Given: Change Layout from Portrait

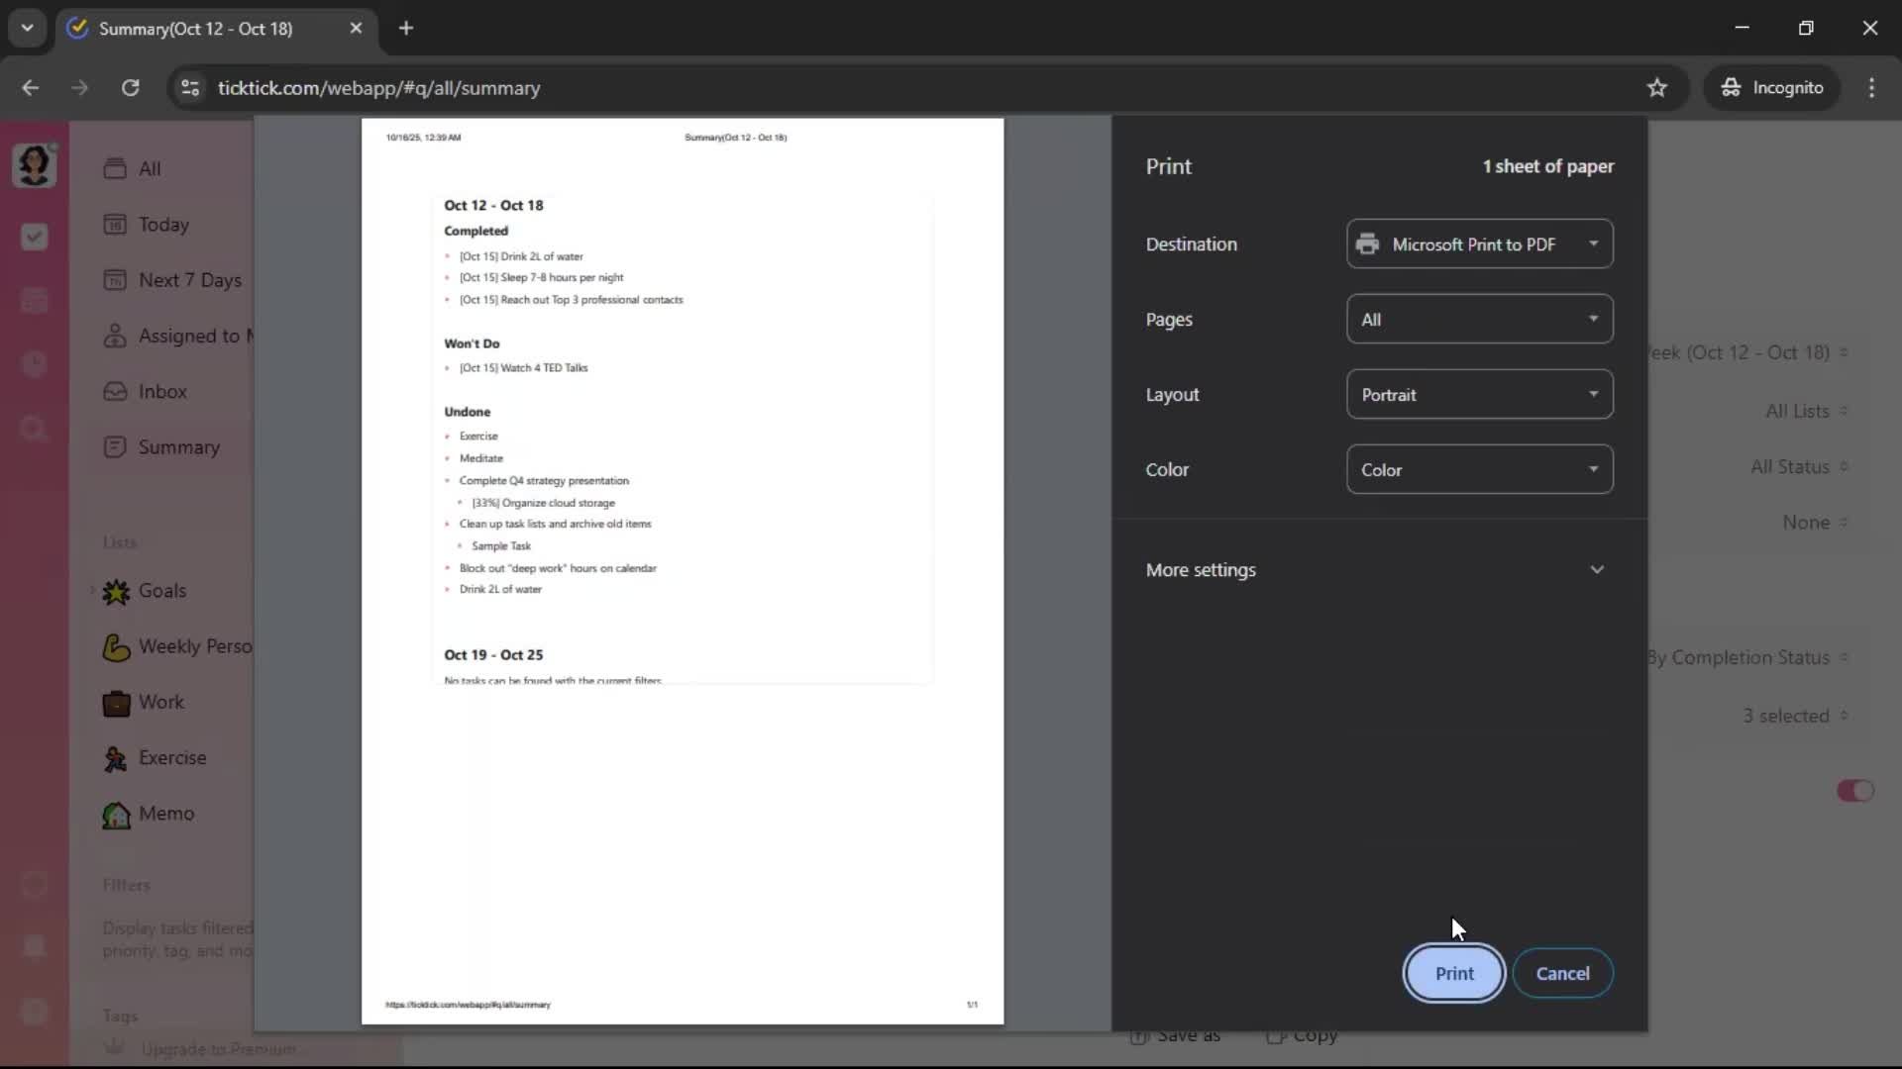Looking at the screenshot, I should coord(1479,395).
